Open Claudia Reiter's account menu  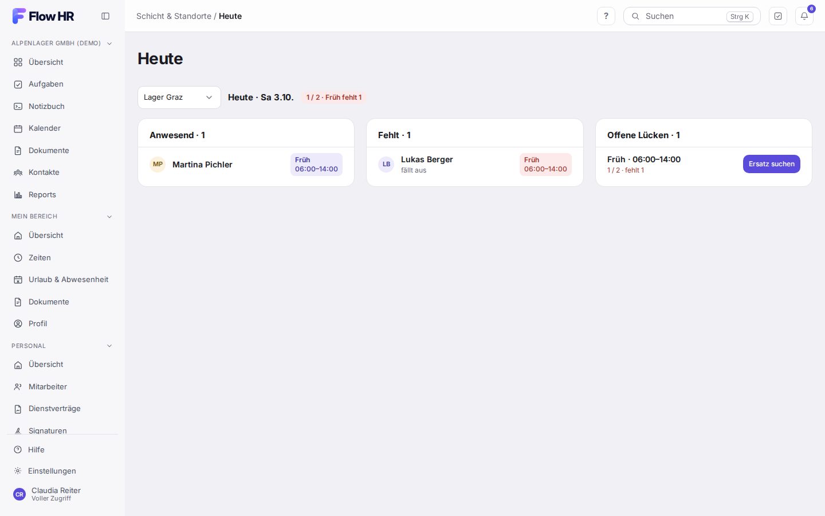click(x=62, y=494)
